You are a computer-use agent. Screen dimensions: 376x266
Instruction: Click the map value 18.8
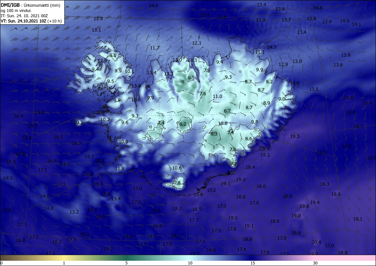pyautogui.click(x=343, y=252)
